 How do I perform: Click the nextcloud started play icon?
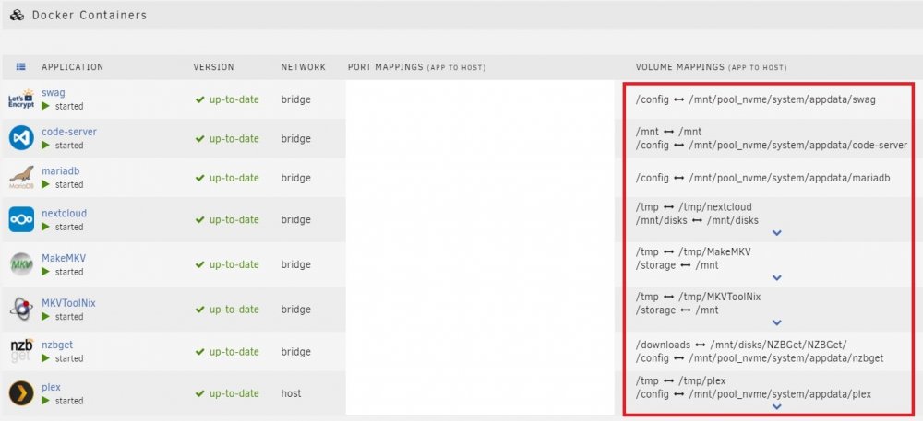pyautogui.click(x=45, y=227)
